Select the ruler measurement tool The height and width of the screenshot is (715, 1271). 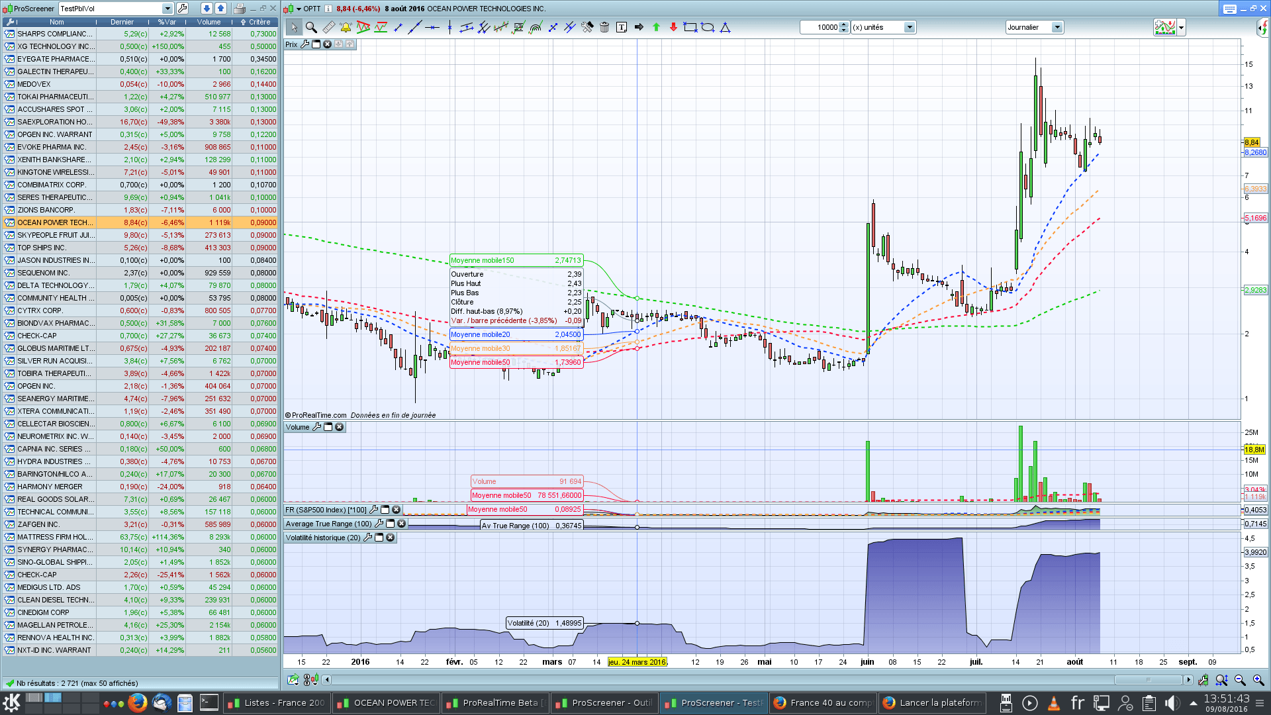pos(328,27)
